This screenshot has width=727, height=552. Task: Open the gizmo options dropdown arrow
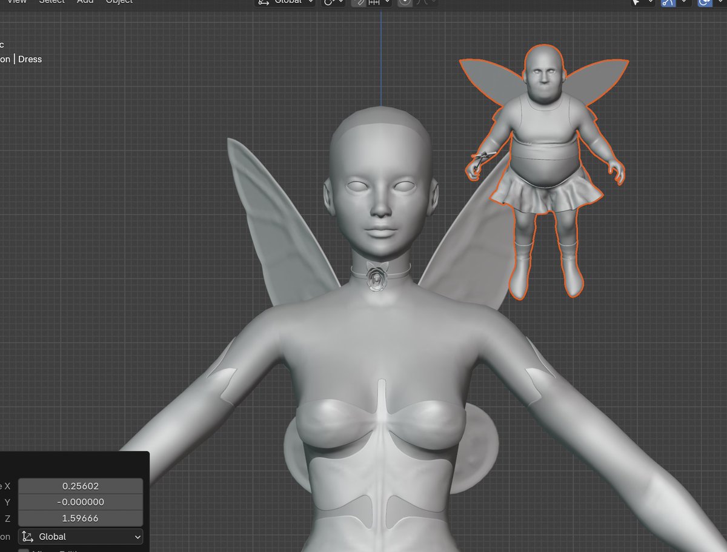[684, 2]
